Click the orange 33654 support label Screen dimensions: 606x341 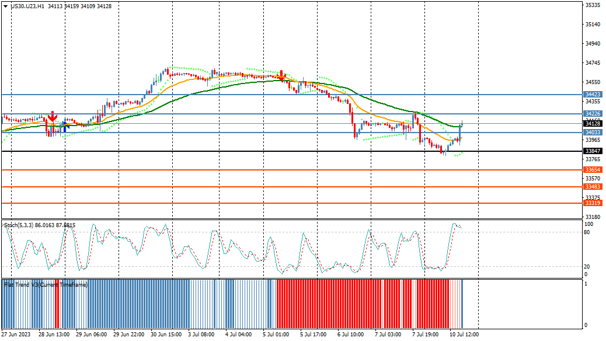pos(593,170)
